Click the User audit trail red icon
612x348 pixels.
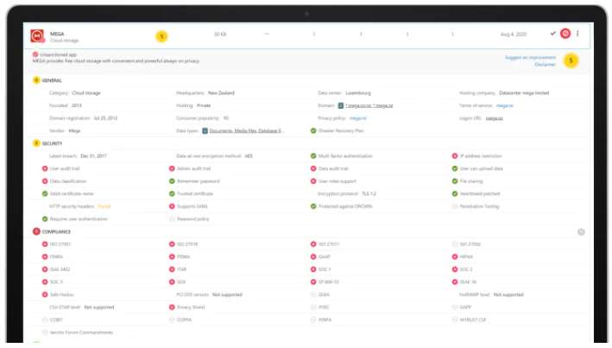45,168
